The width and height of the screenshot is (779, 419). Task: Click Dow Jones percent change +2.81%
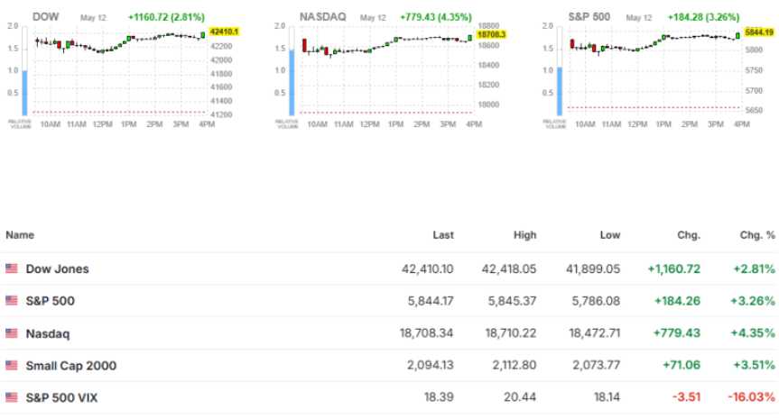754,269
